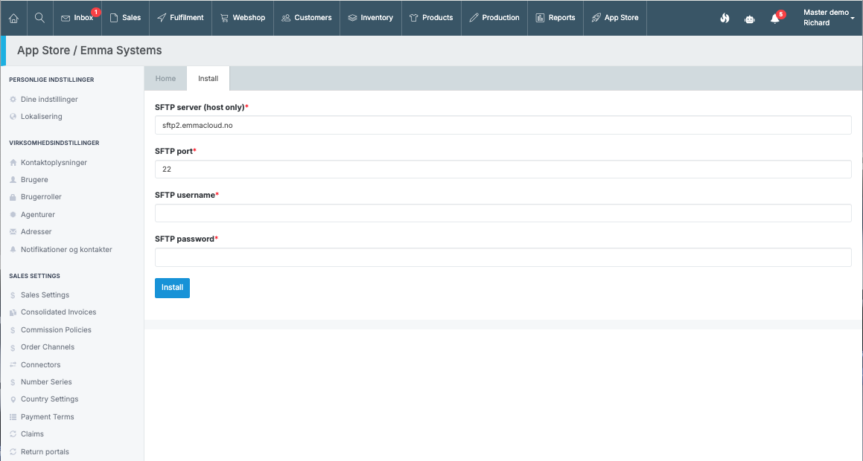The height and width of the screenshot is (461, 863).
Task: Open Return portals link
Action: [x=45, y=451]
